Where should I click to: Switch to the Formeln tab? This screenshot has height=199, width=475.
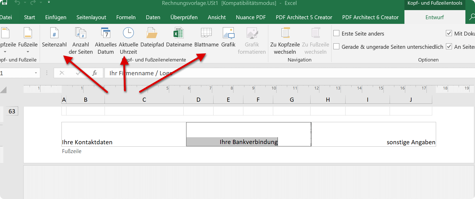coord(126,17)
